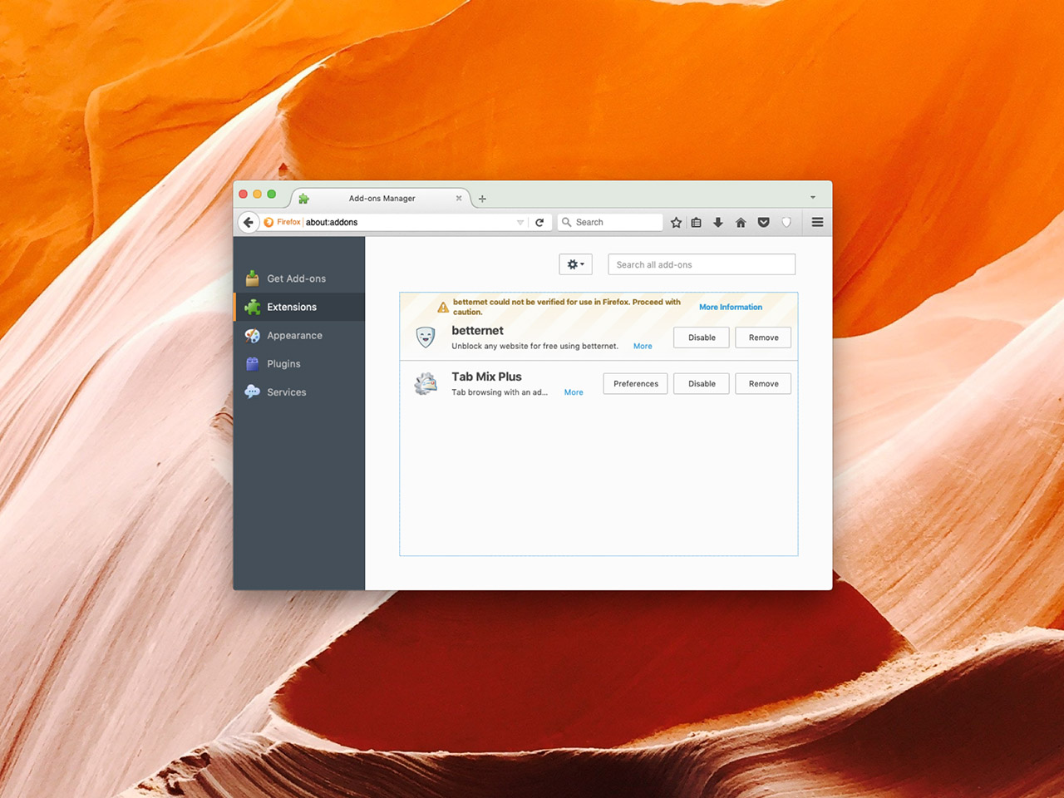Viewport: 1064px width, 798px height.
Task: Remove the Tab Mix Plus extension
Action: [x=763, y=383]
